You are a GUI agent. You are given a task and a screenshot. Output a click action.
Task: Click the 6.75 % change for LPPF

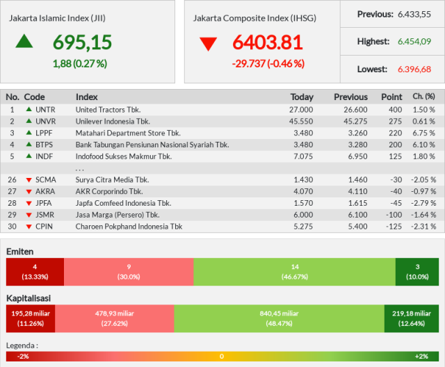pyautogui.click(x=423, y=133)
